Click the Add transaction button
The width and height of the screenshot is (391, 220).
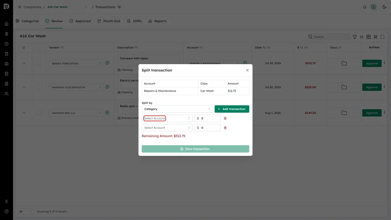232,109
